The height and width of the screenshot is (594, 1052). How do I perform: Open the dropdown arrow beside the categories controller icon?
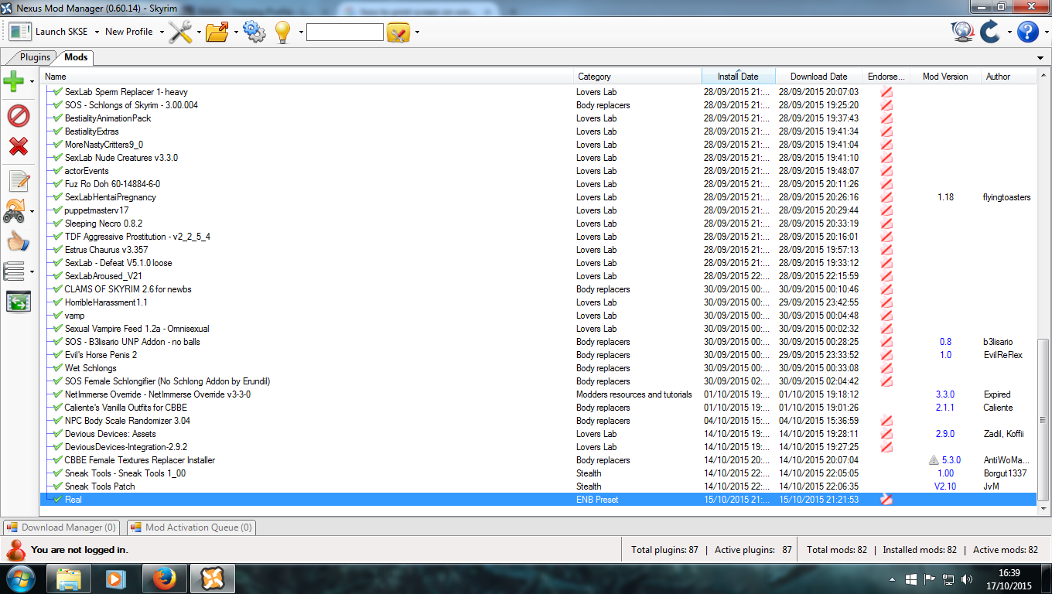[32, 211]
